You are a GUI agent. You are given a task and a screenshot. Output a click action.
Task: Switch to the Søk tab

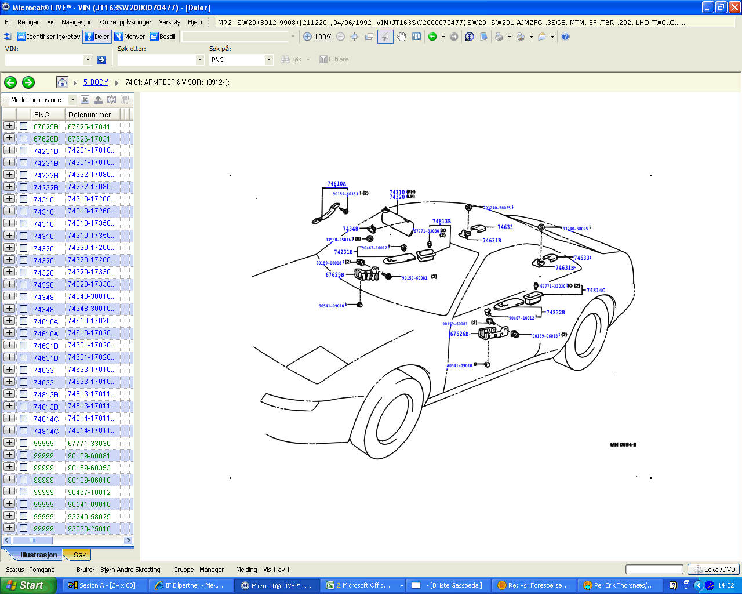[79, 555]
